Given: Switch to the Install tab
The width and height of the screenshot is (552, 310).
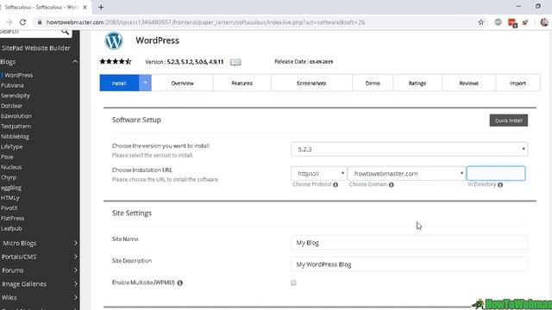Looking at the screenshot, I should point(119,83).
